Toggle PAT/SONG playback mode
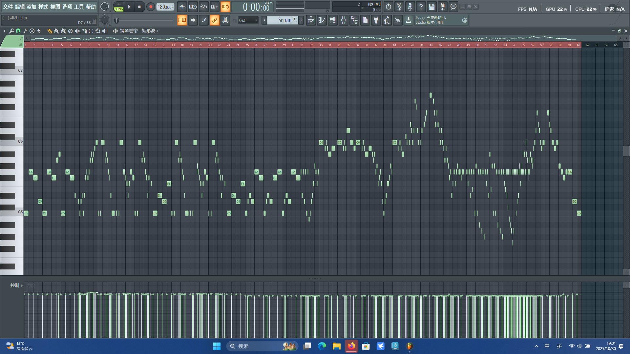 118,7
